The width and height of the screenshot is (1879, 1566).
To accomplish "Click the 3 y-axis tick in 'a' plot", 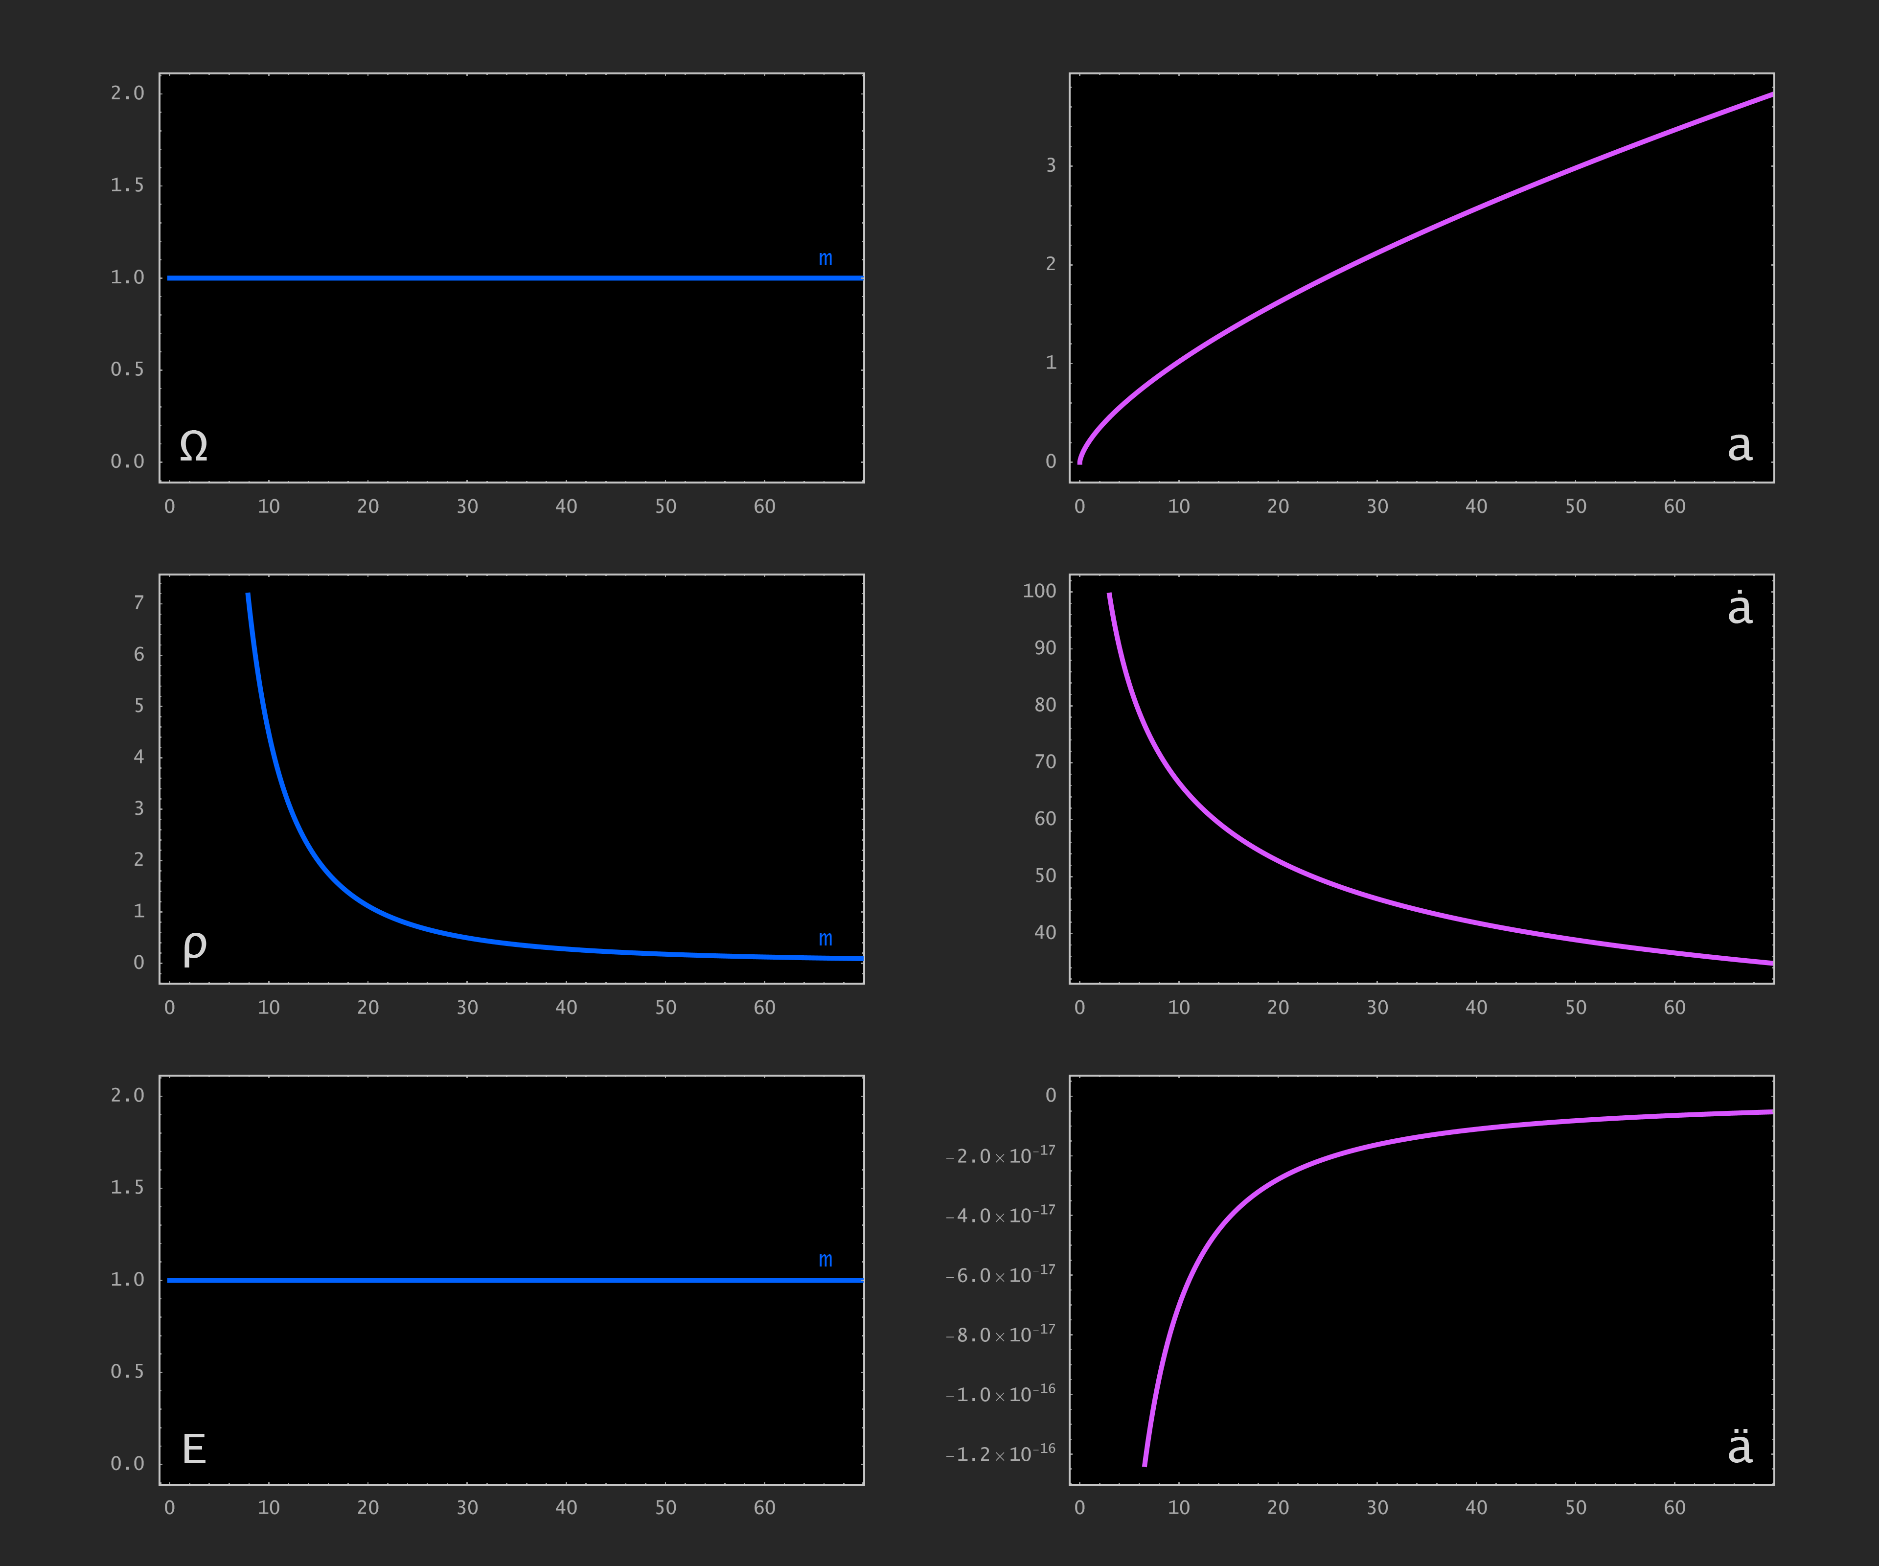I will [x=1051, y=165].
